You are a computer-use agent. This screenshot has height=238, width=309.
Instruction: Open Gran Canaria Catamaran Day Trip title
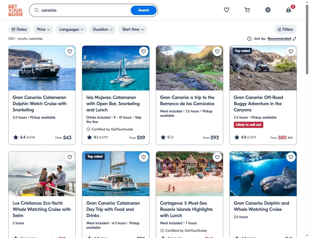(x=113, y=209)
